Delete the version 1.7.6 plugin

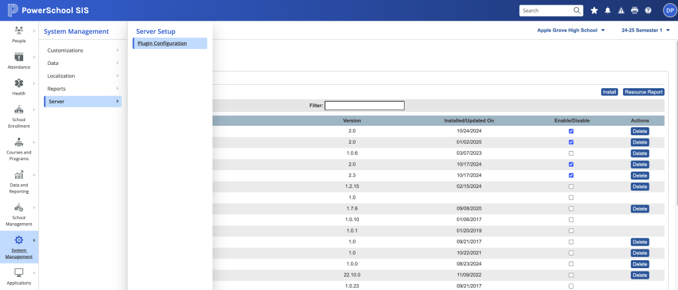point(640,209)
